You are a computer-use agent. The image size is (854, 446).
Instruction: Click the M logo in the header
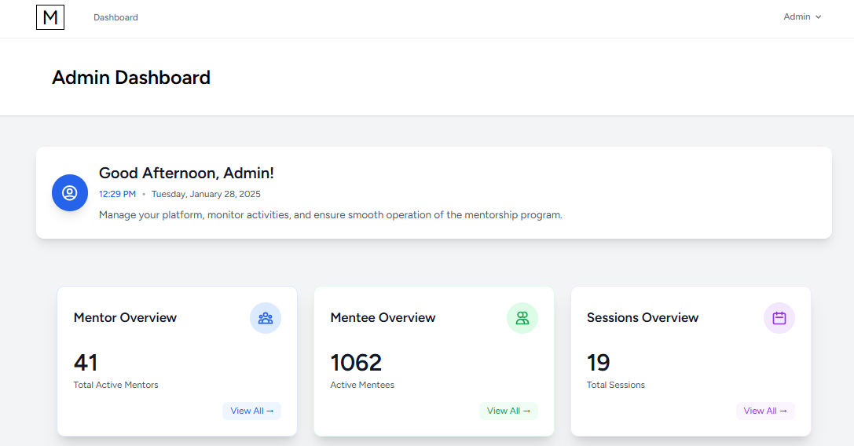[x=50, y=17]
